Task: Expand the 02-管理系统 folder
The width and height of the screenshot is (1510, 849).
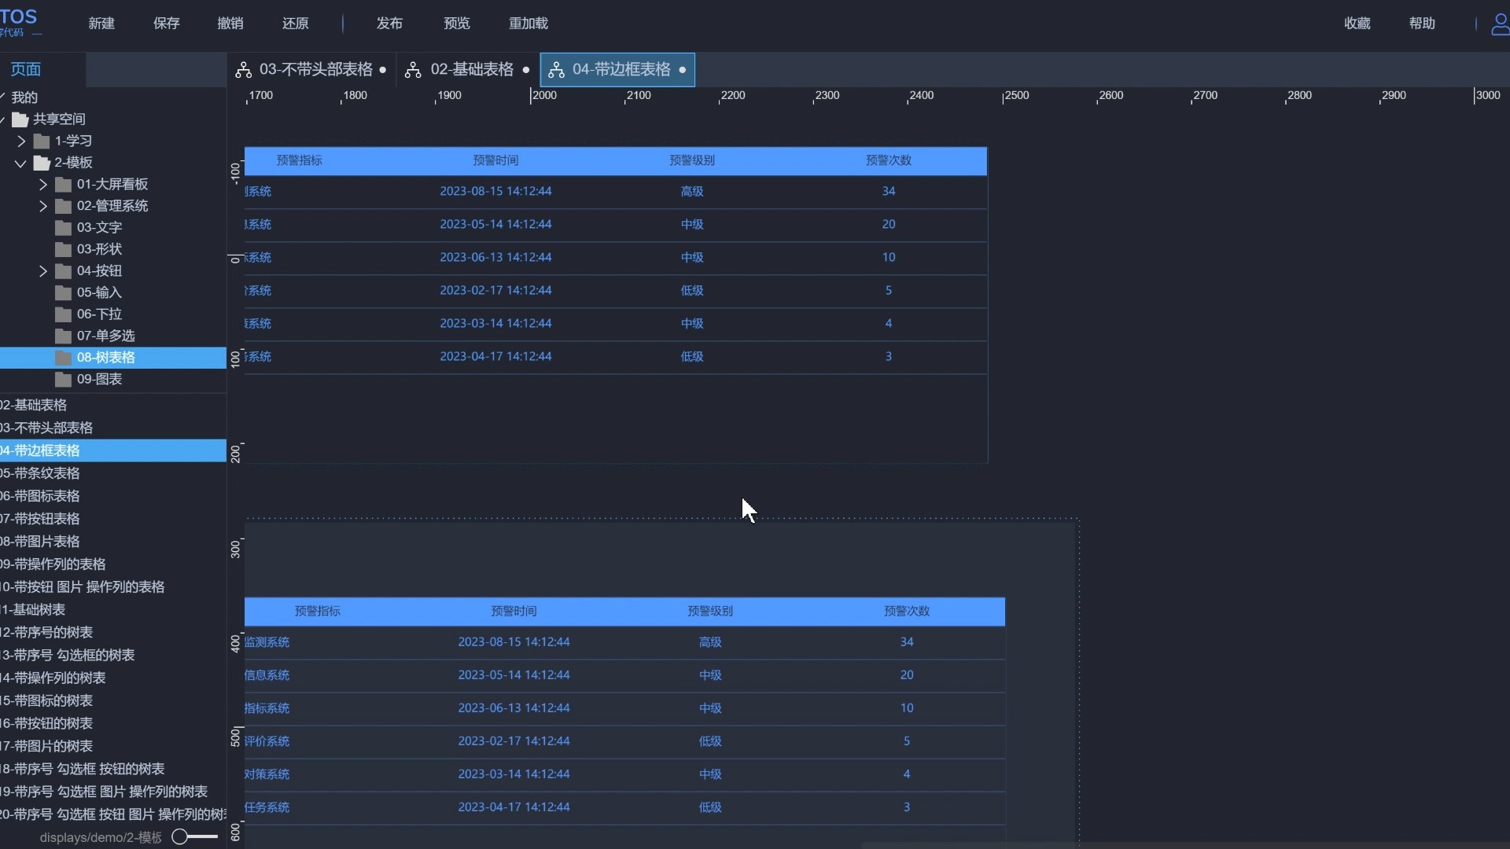Action: pos(43,206)
